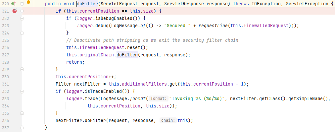Click the fold end marker on line 337
This screenshot has height=132, width=335.
[x=22, y=127]
